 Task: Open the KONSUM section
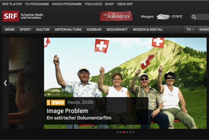[94, 30]
